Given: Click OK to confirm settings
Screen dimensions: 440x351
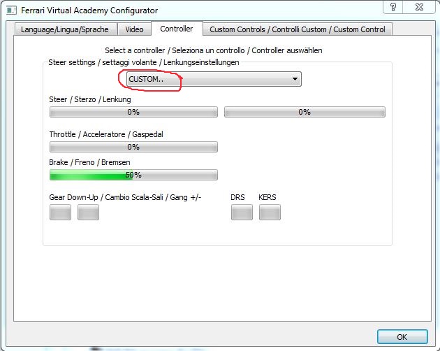Looking at the screenshot, I should coord(402,336).
